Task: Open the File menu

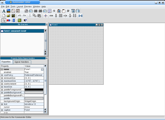Action: coord(3,7)
